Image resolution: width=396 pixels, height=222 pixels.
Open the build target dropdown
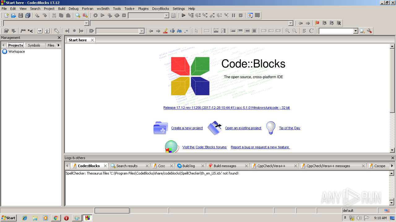tap(166, 15)
